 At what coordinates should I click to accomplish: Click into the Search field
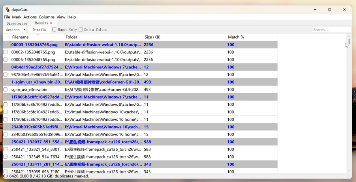[332, 30]
